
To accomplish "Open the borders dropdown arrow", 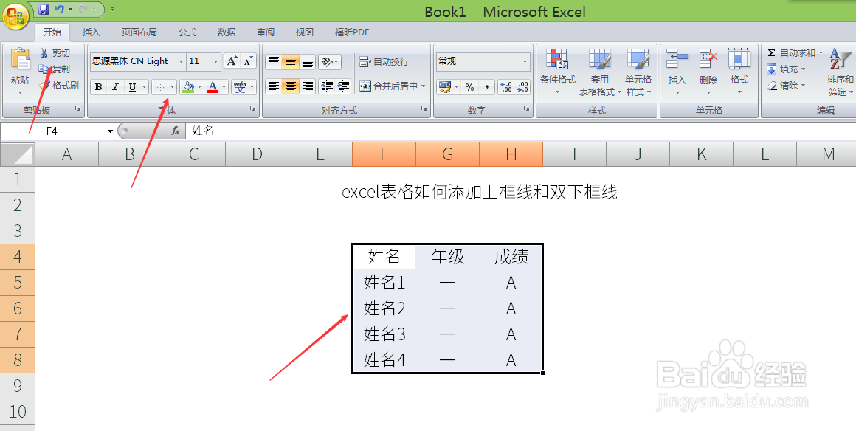I will [173, 87].
